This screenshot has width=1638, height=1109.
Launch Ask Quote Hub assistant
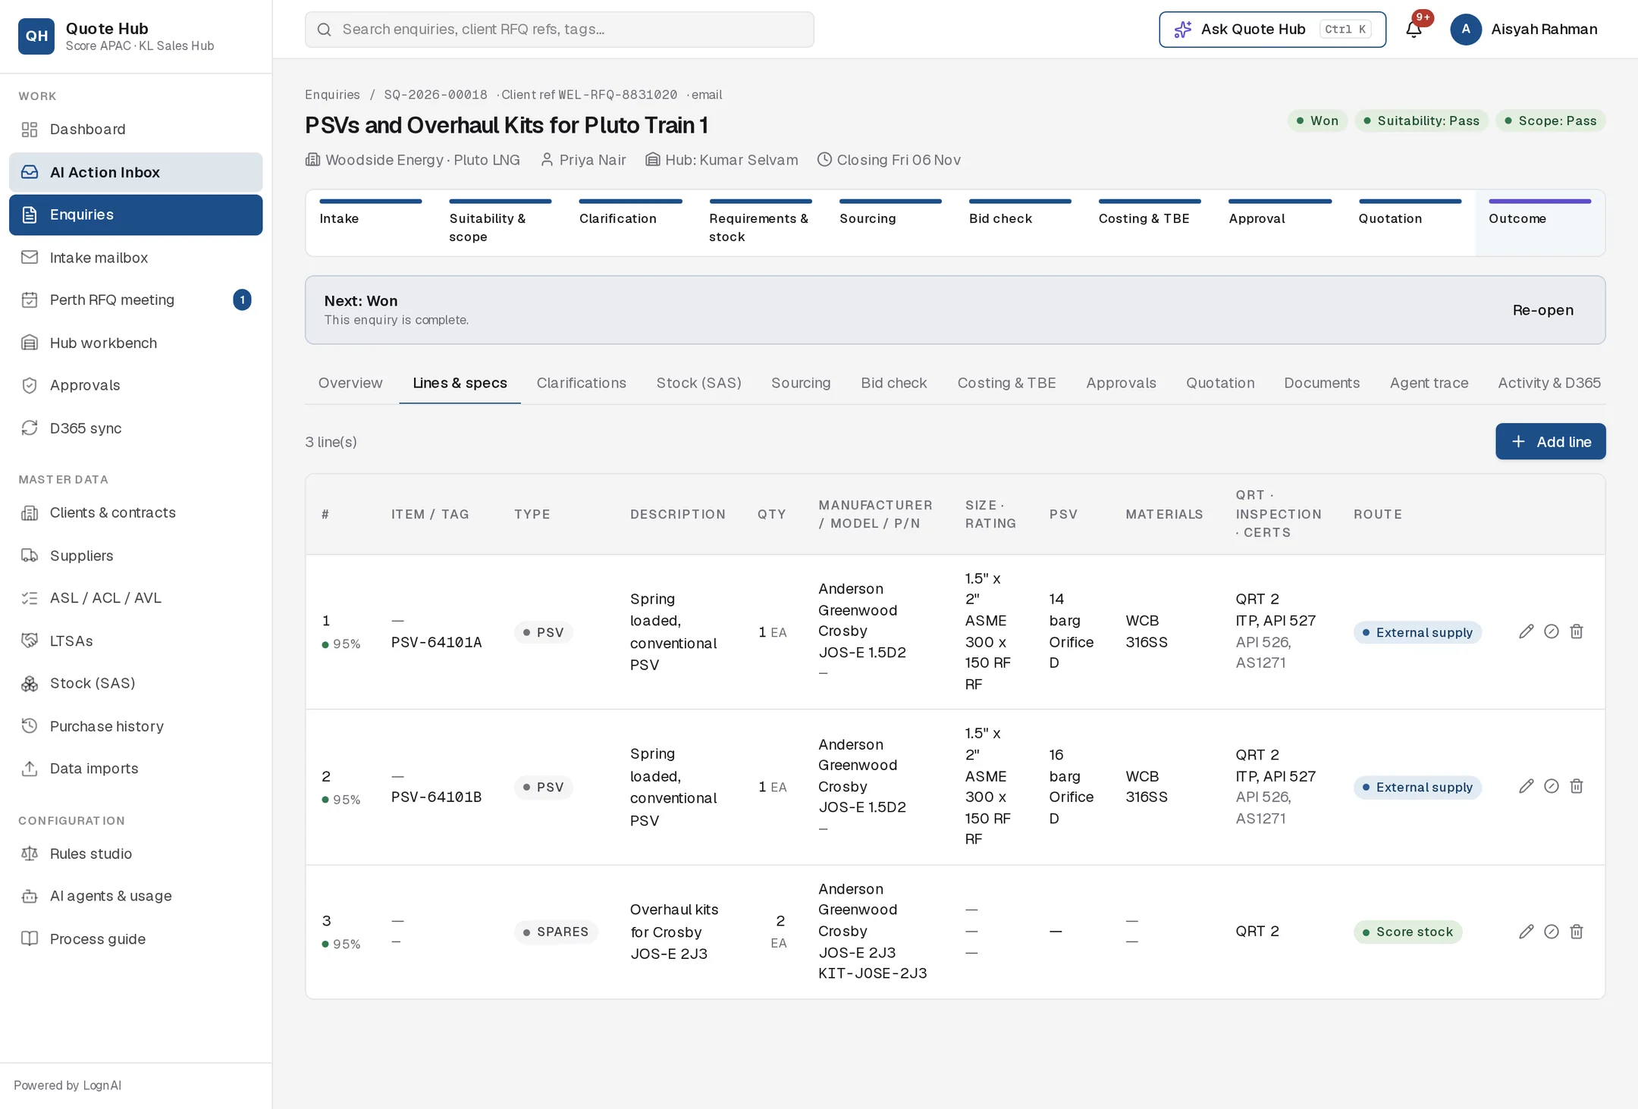[x=1272, y=30]
